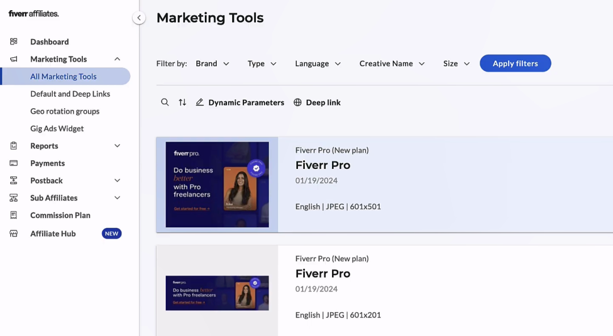Open Default and Deep Links page
Image resolution: width=613 pixels, height=336 pixels.
[x=70, y=93]
